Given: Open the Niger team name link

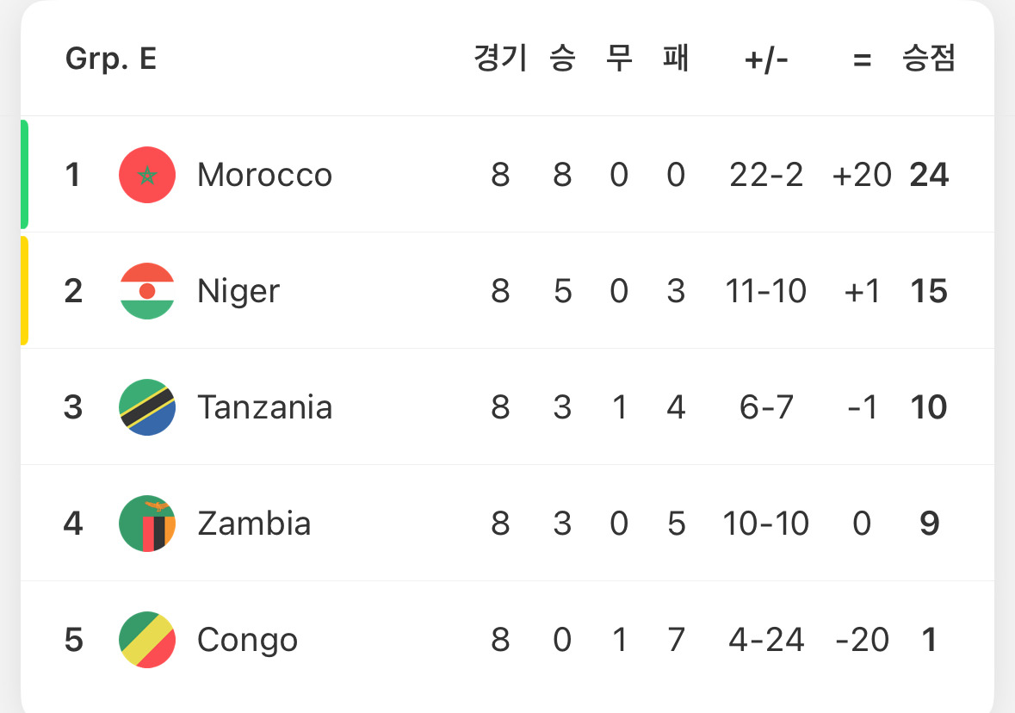Looking at the screenshot, I should 238,291.
